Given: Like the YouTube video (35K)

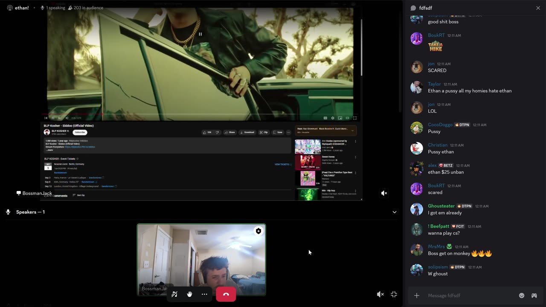Looking at the screenshot, I should 207,132.
